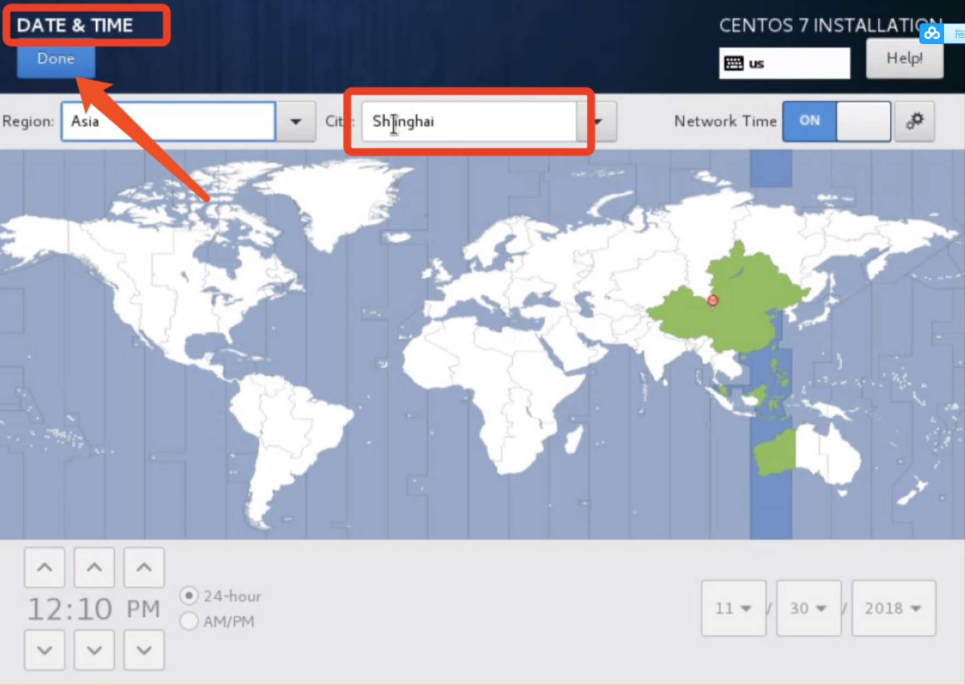Screen dimensions: 965x685
Task: Open the month dropdown showing 11
Action: click(734, 608)
